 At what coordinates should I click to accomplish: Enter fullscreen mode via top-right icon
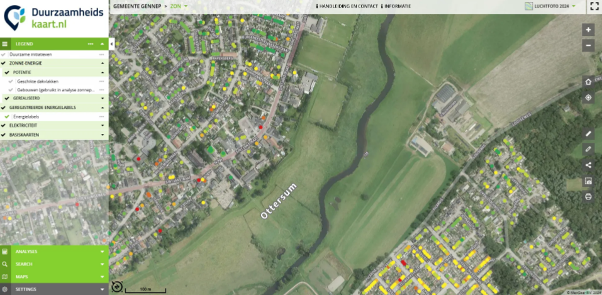click(x=594, y=6)
